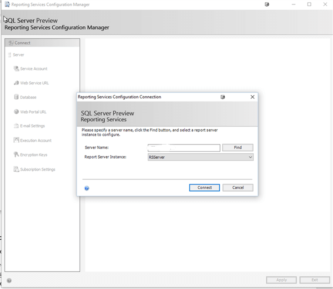The width and height of the screenshot is (333, 289).
Task: Close the Reporting Services Configuration Manager window
Action: point(325,4)
